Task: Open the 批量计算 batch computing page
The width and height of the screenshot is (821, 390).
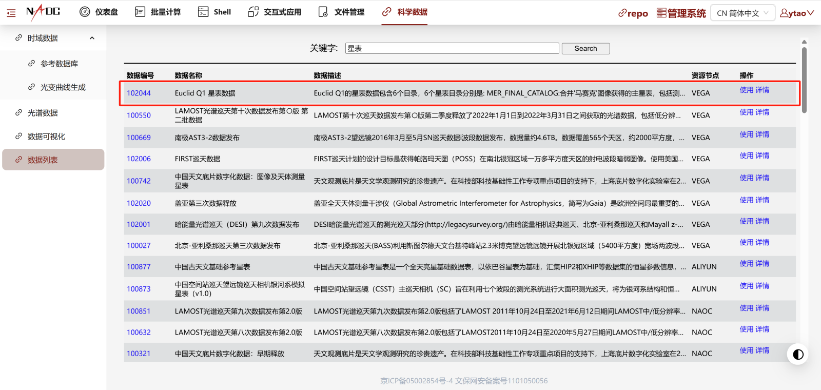Action: (158, 12)
